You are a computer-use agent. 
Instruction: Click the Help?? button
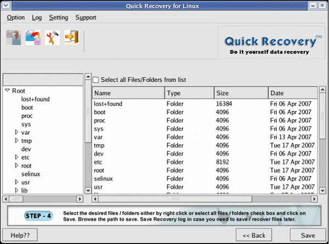click(x=20, y=235)
